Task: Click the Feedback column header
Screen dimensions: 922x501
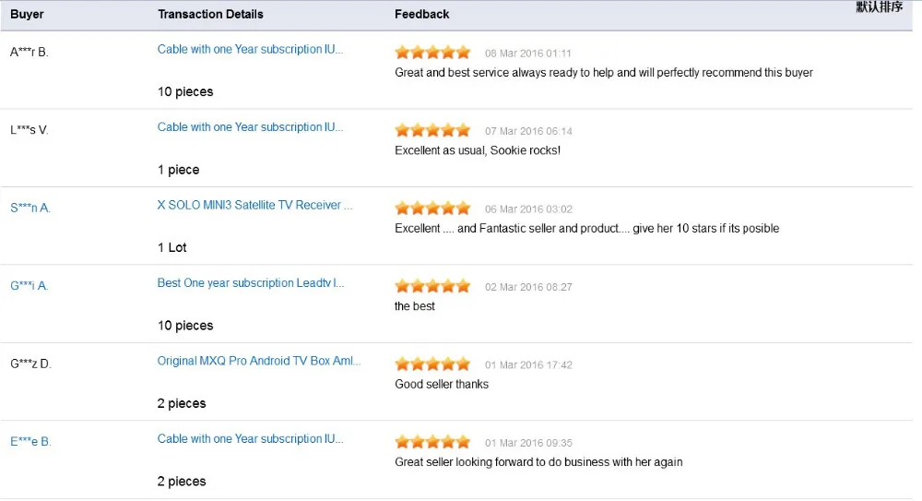Action: pos(421,14)
